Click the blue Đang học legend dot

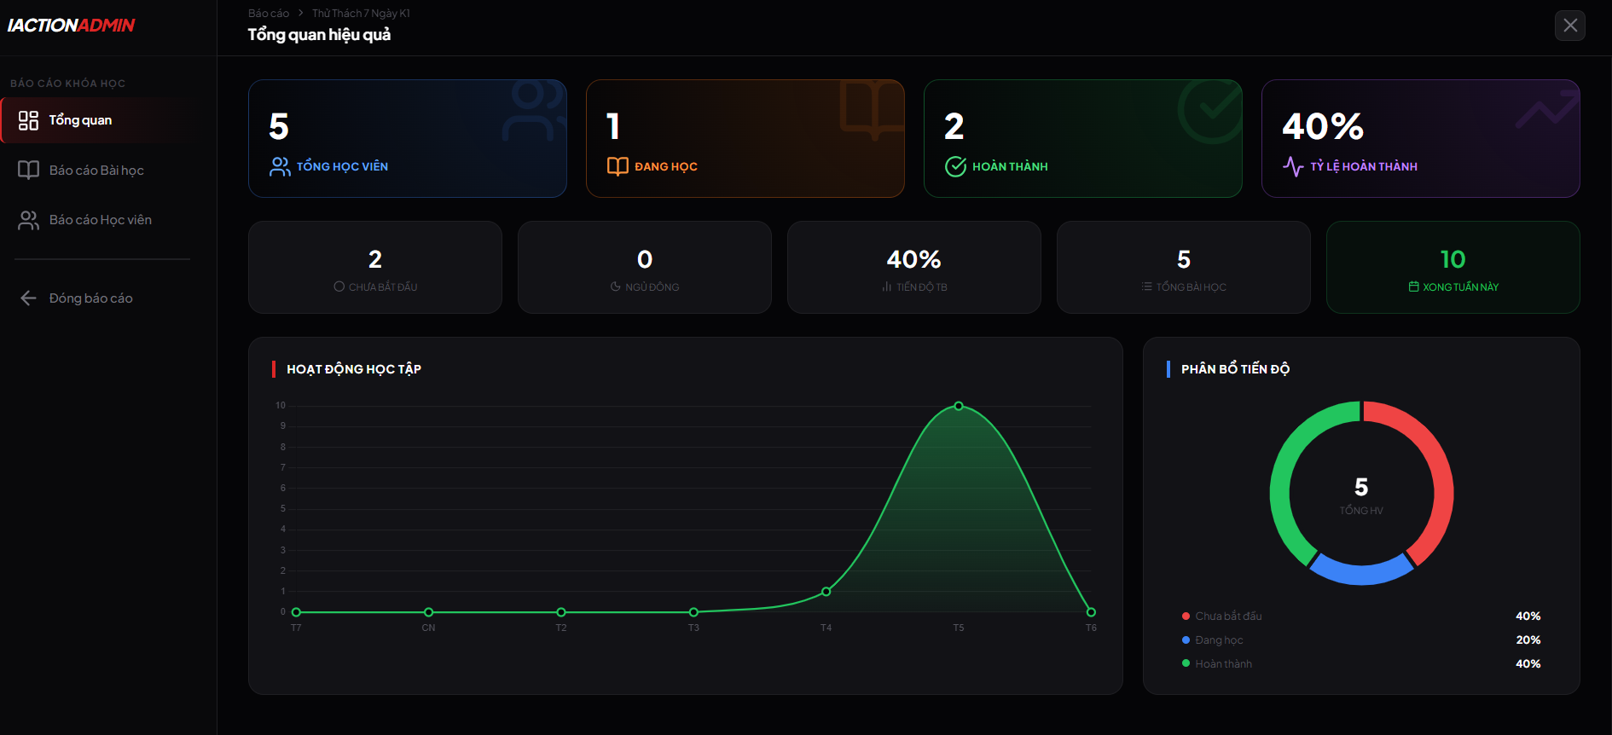click(x=1186, y=640)
